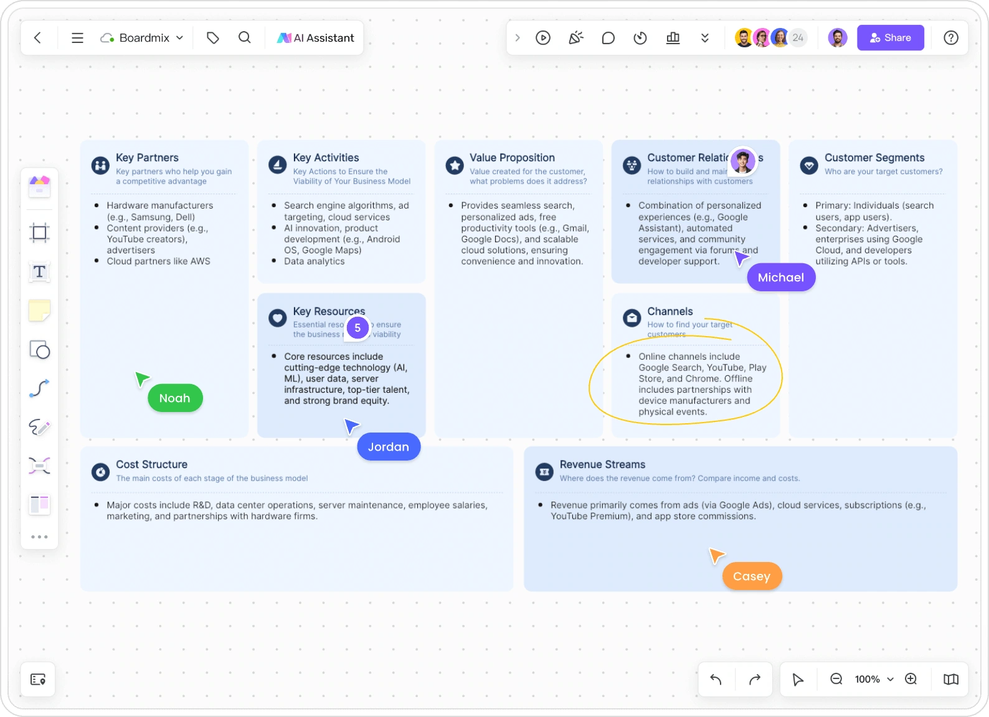Image resolution: width=989 pixels, height=717 pixels.
Task: Select the connector line tool
Action: [39, 388]
